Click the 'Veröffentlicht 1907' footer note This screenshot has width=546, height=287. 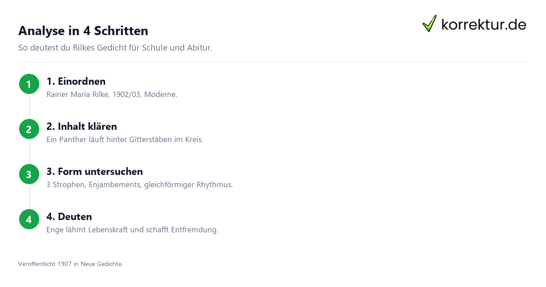pyautogui.click(x=71, y=264)
